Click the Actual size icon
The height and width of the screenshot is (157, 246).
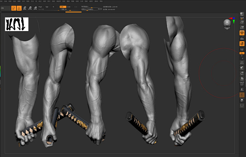[242, 22]
